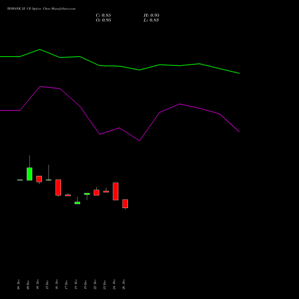Click the 09 Dec date label
Screen dimensions: 299x299
[x=28, y=285]
